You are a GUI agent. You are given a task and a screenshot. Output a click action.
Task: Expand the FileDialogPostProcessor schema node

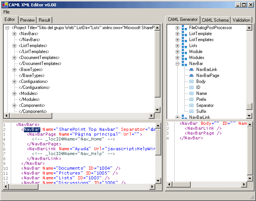pyautogui.click(x=177, y=28)
